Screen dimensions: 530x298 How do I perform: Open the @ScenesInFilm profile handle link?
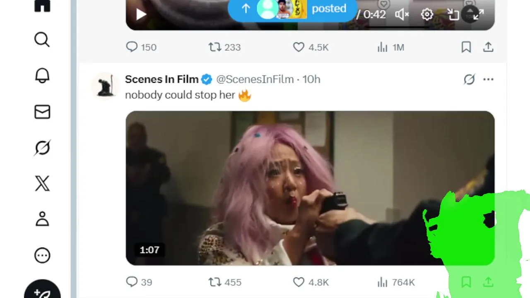[255, 79]
